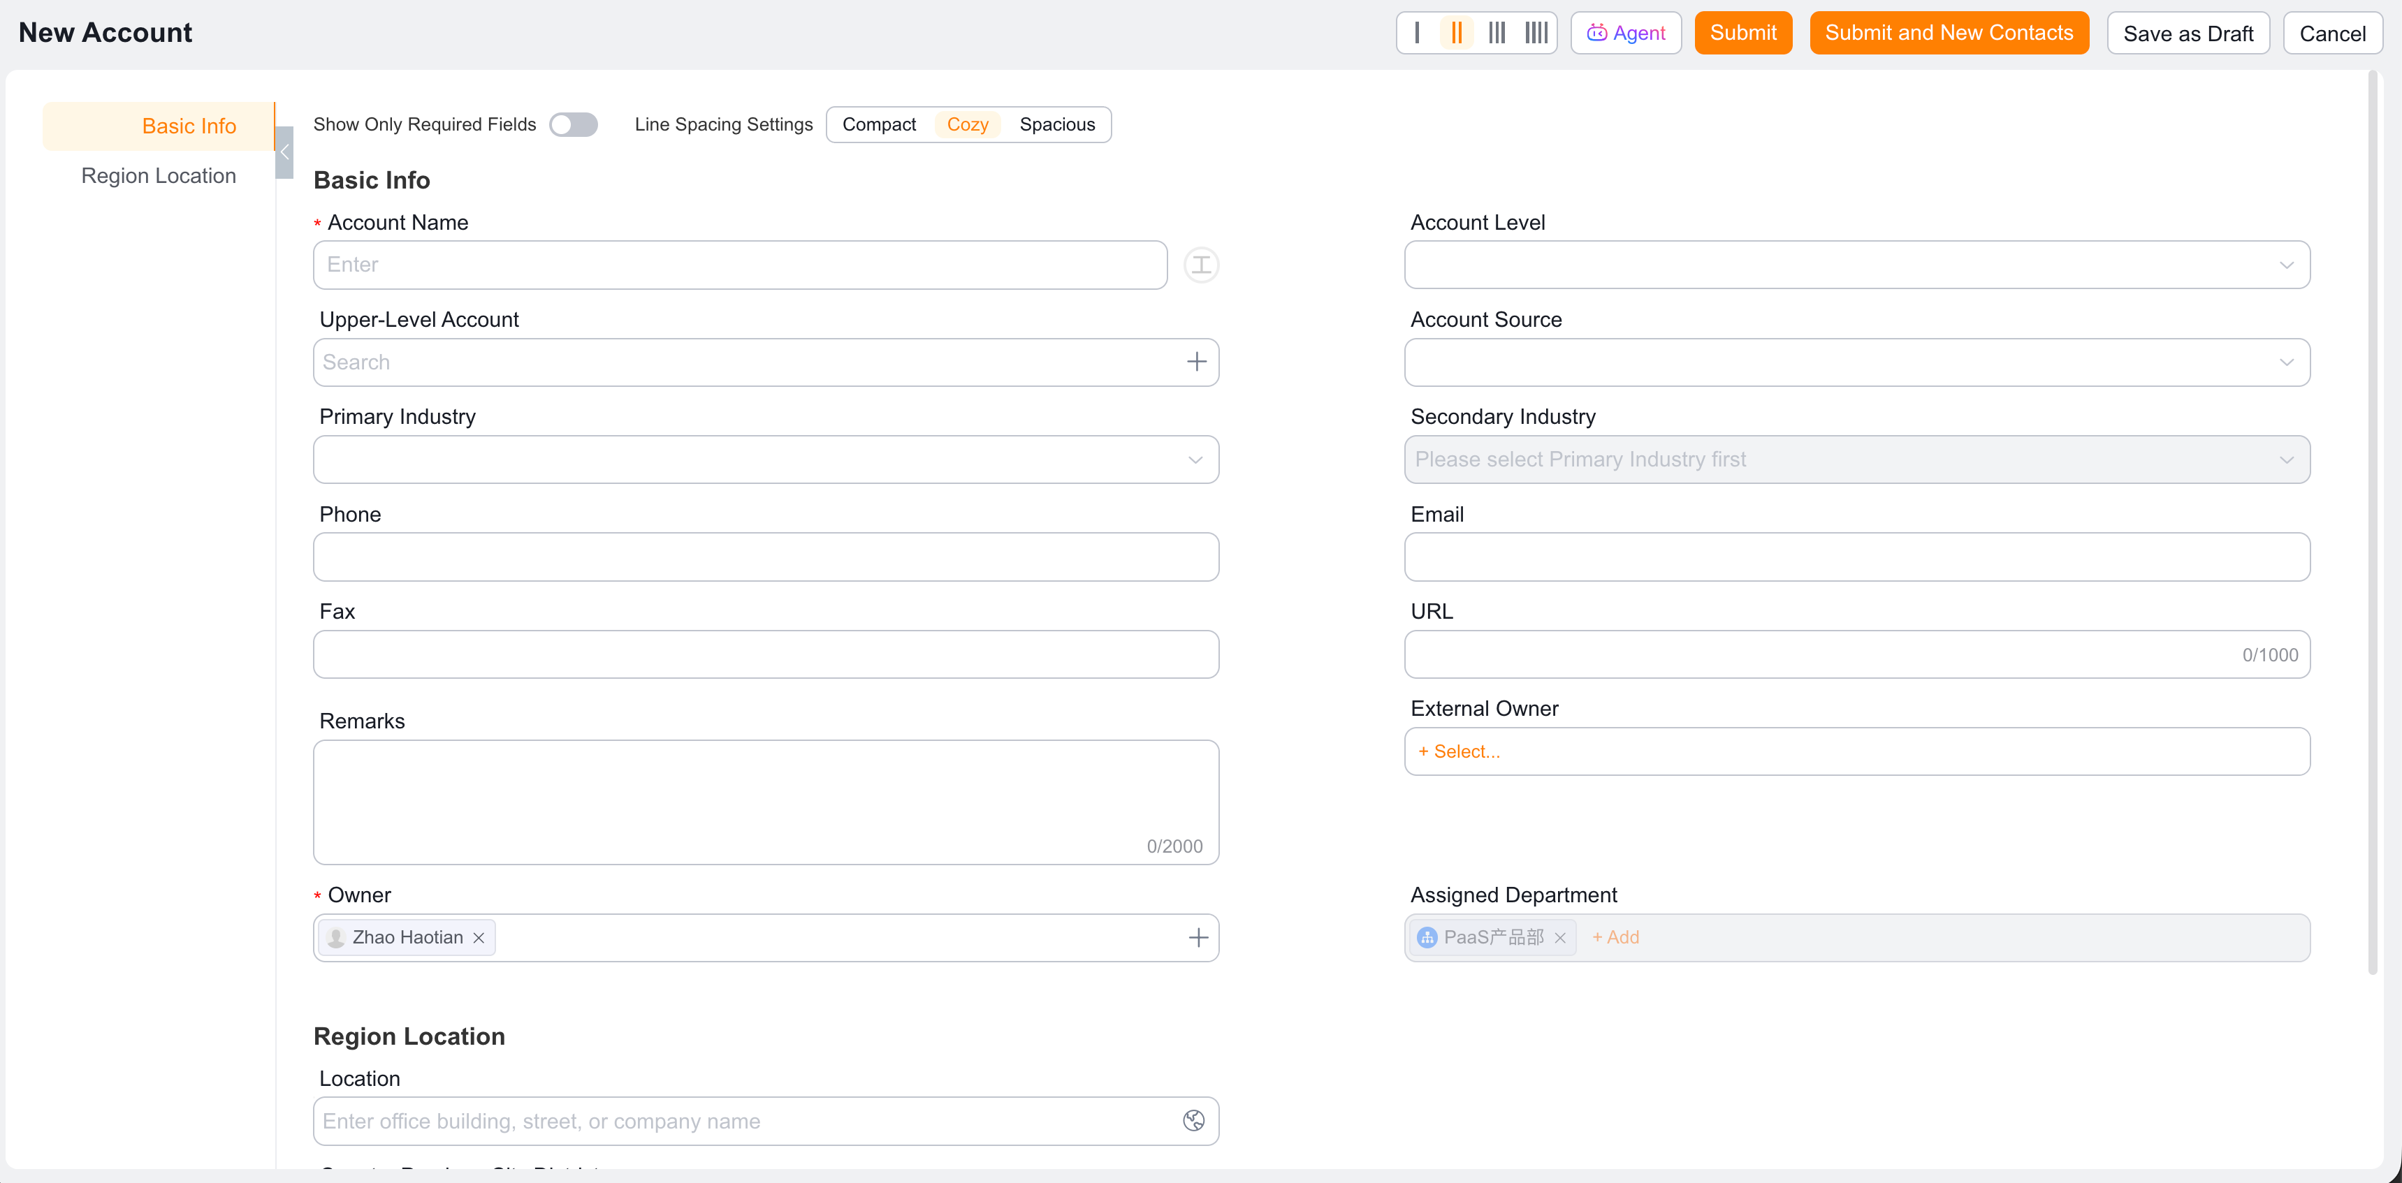Screen dimensions: 2402x1183
Task: Open the Account Source dropdown
Action: point(1856,362)
